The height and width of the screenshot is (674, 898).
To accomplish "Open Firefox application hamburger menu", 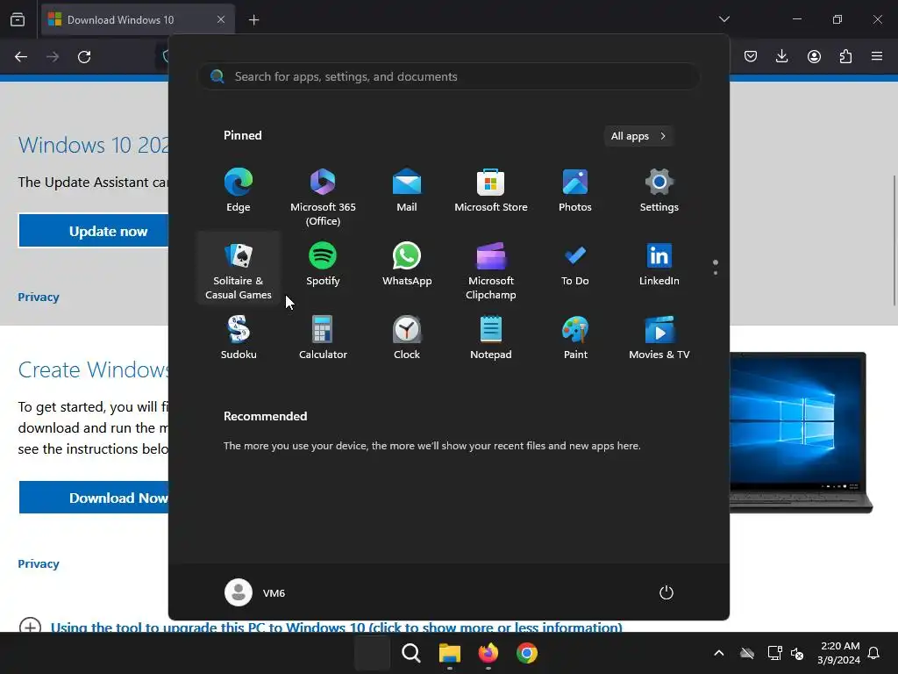I will [877, 56].
